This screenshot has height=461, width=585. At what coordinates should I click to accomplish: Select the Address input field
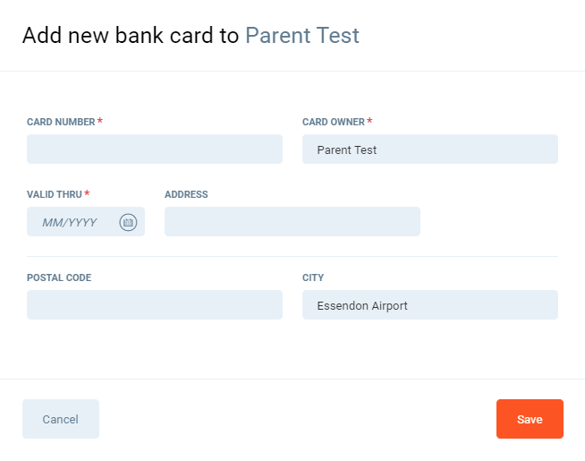(x=292, y=222)
